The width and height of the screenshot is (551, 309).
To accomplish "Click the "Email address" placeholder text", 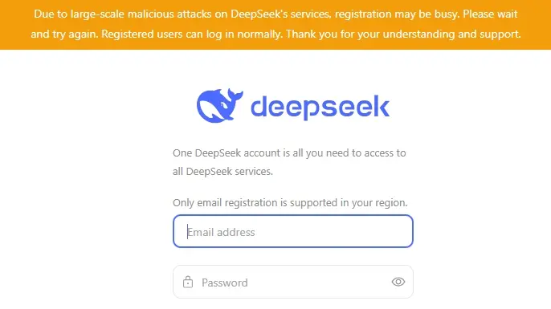I will pyautogui.click(x=221, y=232).
